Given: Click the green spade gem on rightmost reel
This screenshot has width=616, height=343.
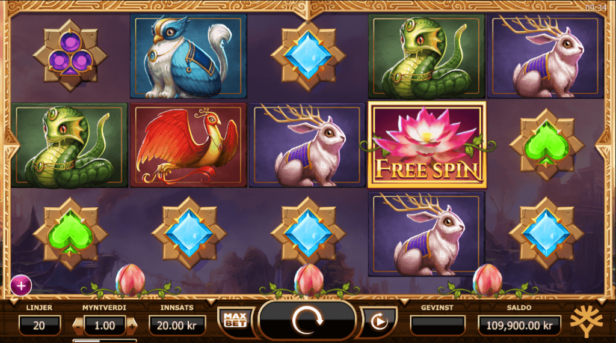Looking at the screenshot, I should [546, 145].
